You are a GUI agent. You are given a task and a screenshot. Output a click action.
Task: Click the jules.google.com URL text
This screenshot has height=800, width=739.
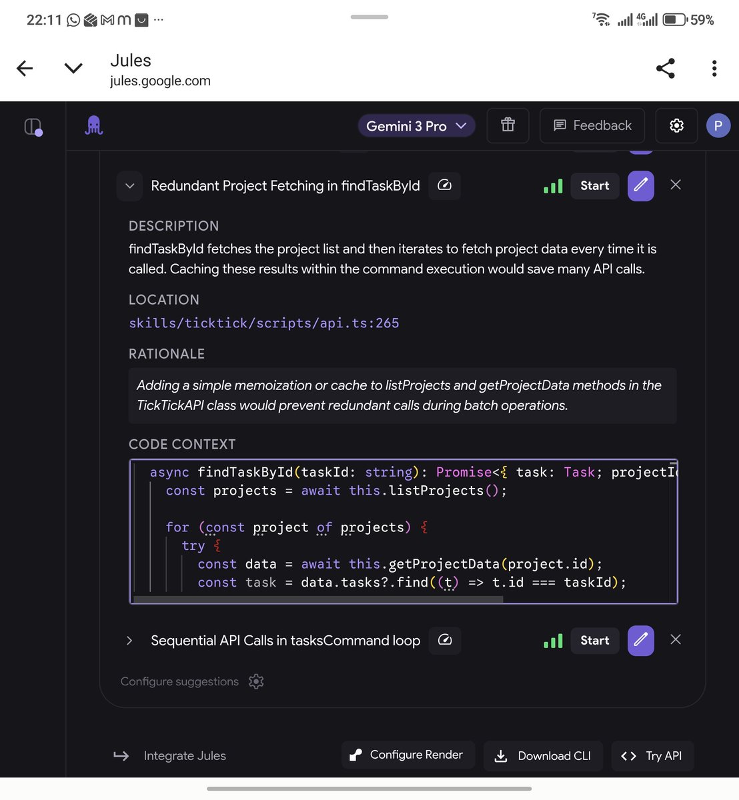click(x=160, y=81)
